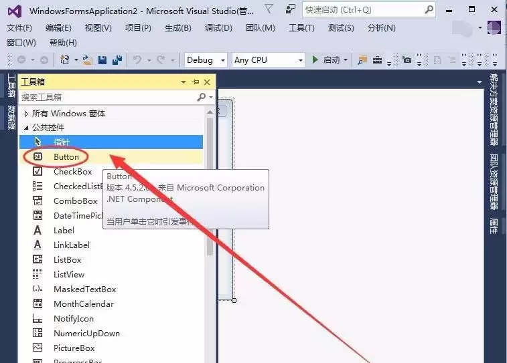
Task: Click the Save toolbar icon
Action: (x=102, y=60)
